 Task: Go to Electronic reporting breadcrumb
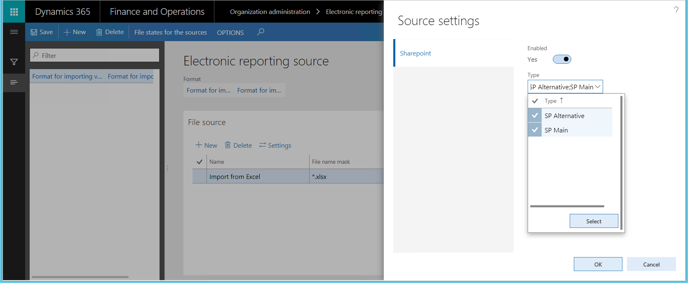[x=354, y=12]
